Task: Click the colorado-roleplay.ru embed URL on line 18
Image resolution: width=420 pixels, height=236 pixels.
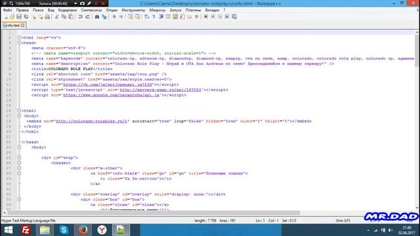Action: click(91, 121)
